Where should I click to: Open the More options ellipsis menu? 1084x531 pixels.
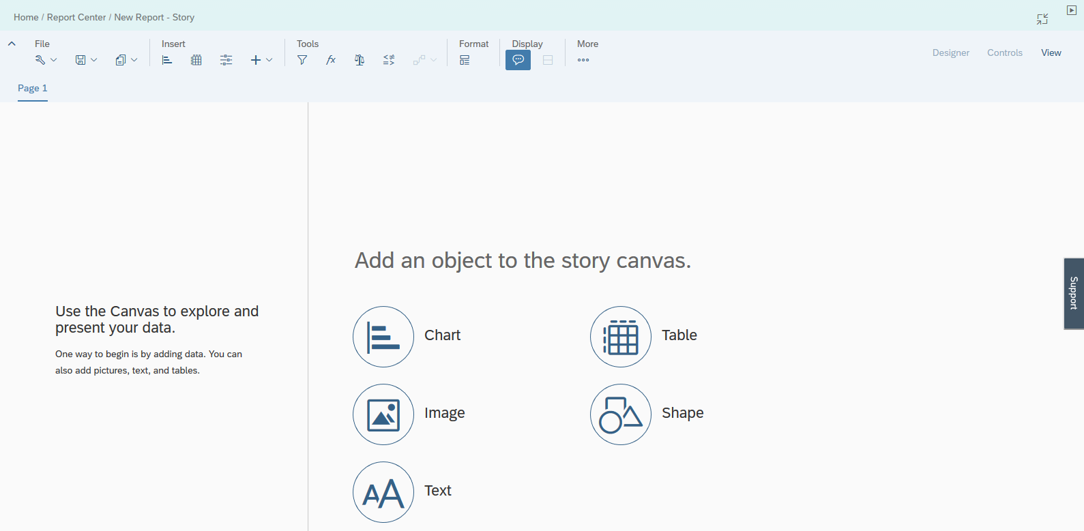583,60
